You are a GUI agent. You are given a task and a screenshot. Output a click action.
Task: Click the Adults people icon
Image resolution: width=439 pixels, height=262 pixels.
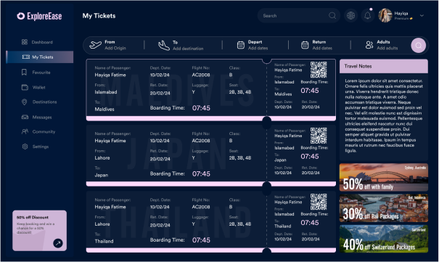point(369,45)
